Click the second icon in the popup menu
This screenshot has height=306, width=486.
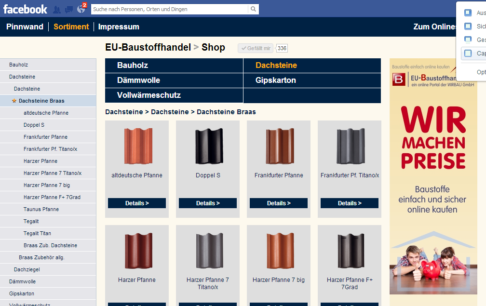tap(468, 27)
